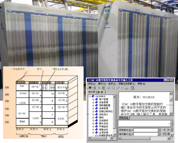Select the 帮助信息 tab
The height and width of the screenshot is (143, 178).
124,118
